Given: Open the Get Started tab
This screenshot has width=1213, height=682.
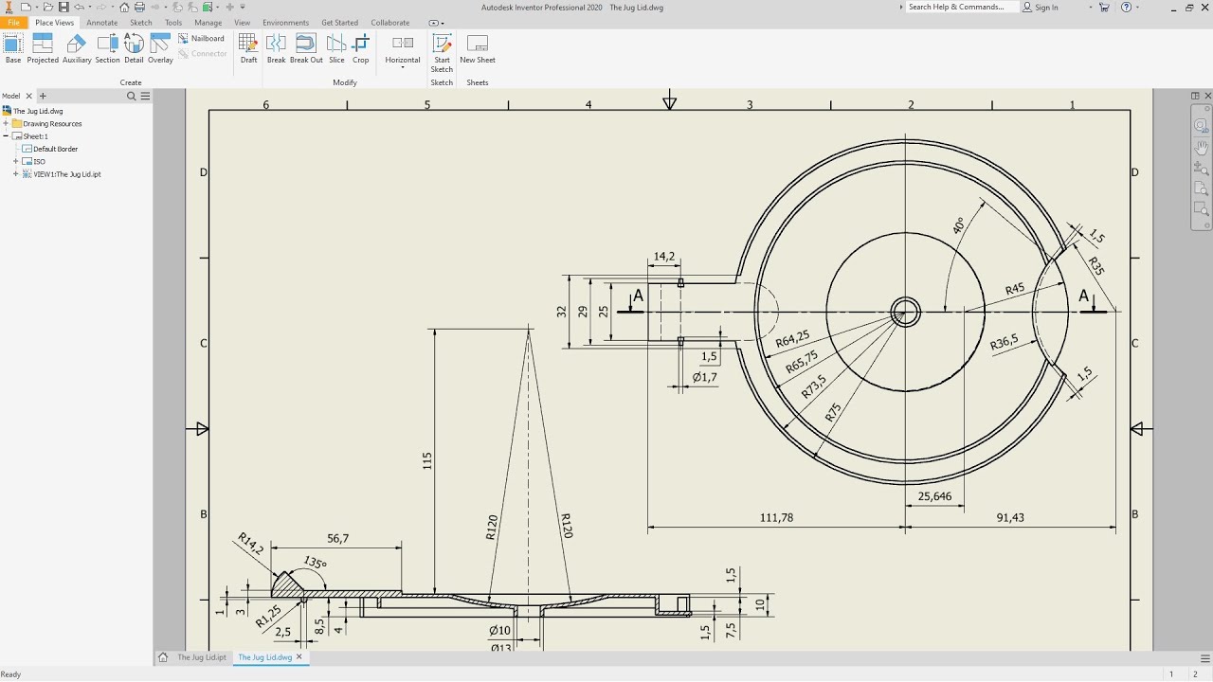Looking at the screenshot, I should [x=340, y=23].
